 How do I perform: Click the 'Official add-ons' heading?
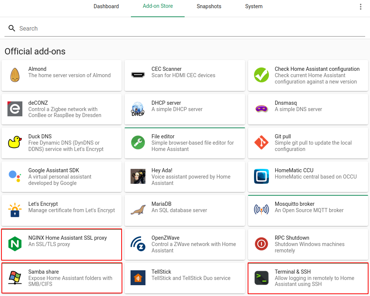click(x=35, y=51)
